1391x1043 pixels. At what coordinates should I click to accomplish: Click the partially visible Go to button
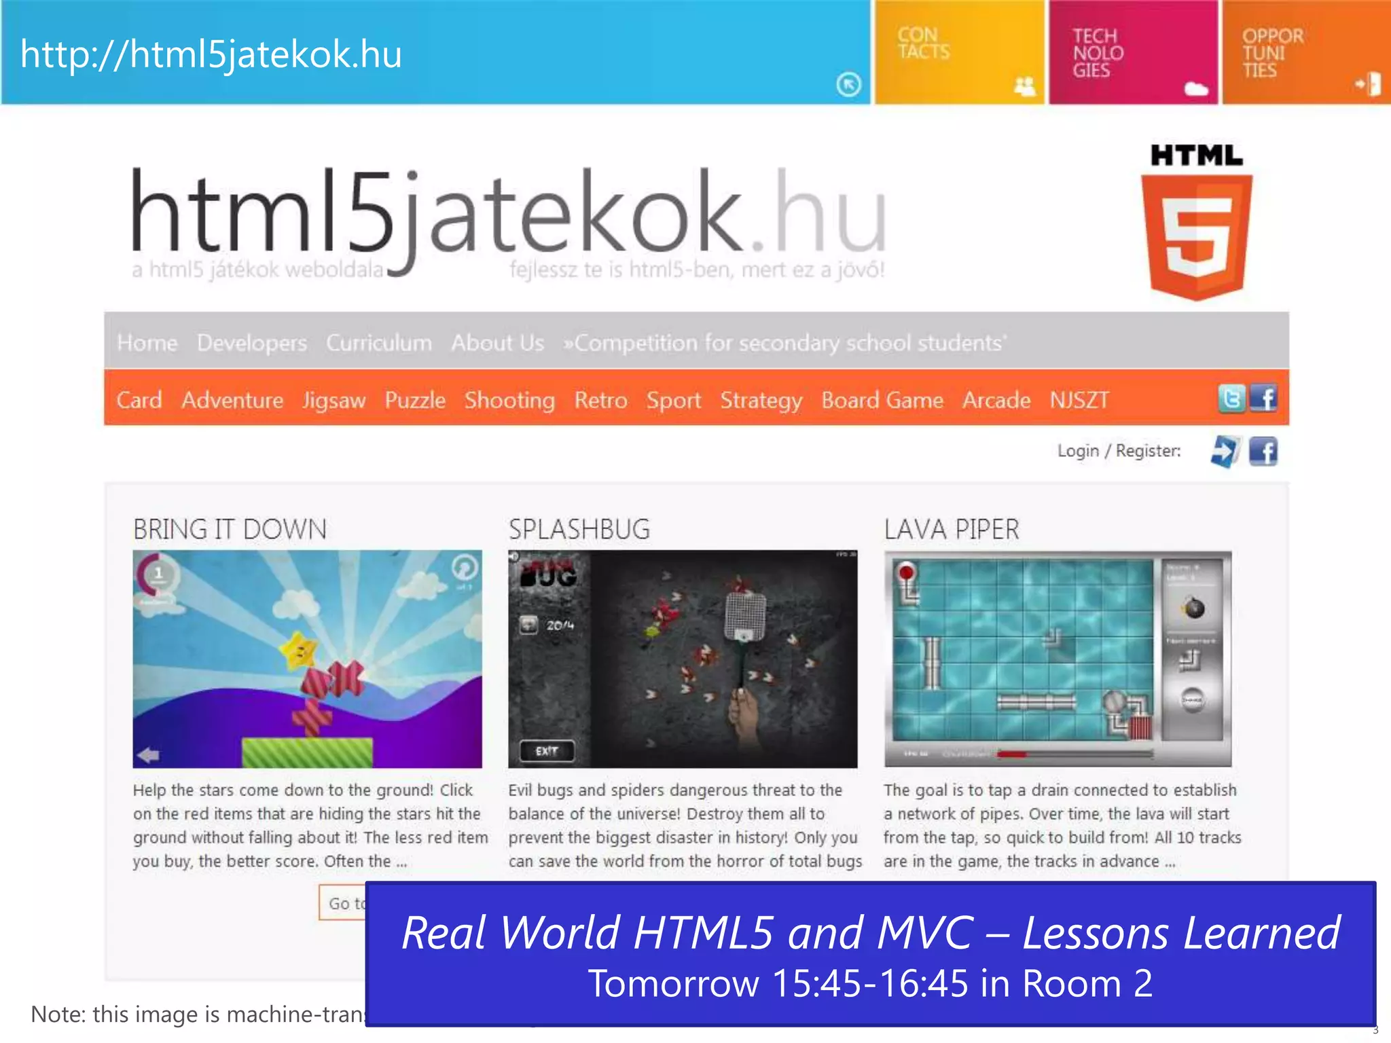coord(343,903)
